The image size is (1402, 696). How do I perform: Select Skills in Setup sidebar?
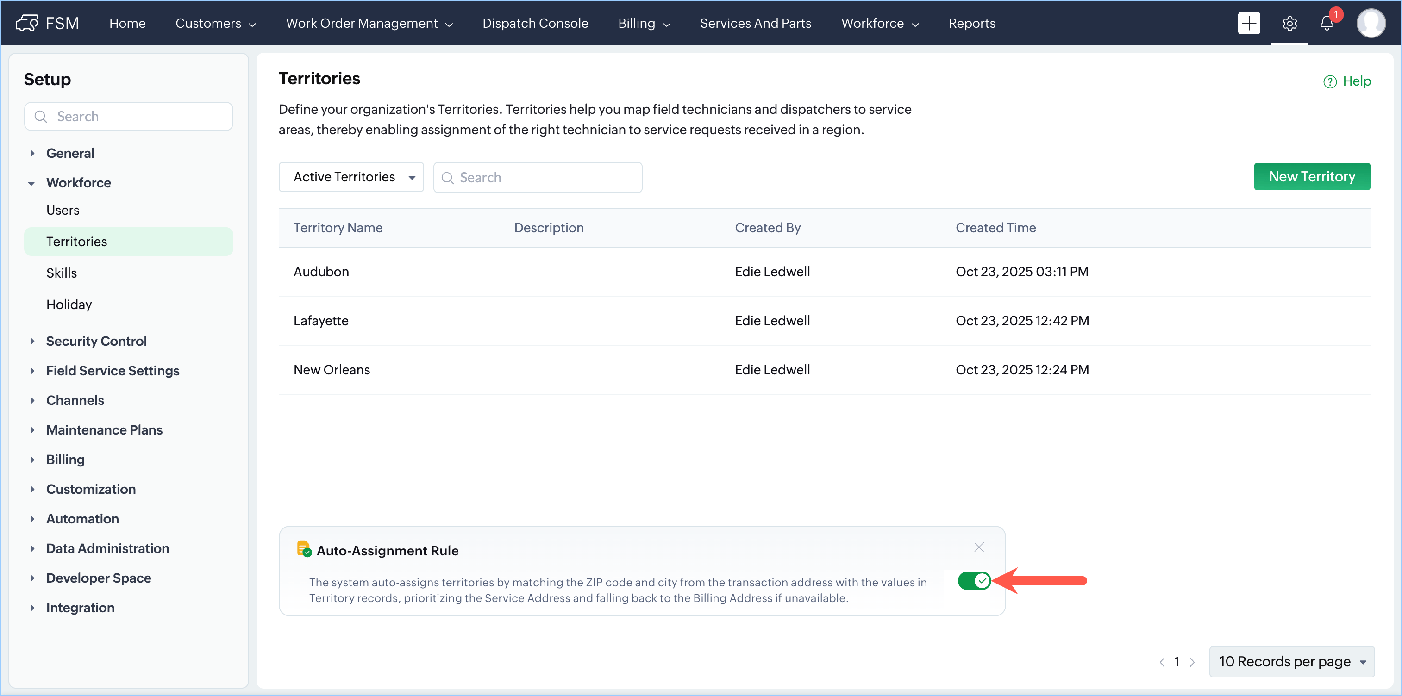coord(62,273)
